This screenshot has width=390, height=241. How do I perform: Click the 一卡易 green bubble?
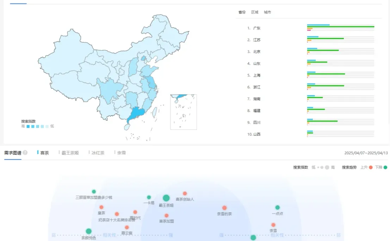coord(149,197)
